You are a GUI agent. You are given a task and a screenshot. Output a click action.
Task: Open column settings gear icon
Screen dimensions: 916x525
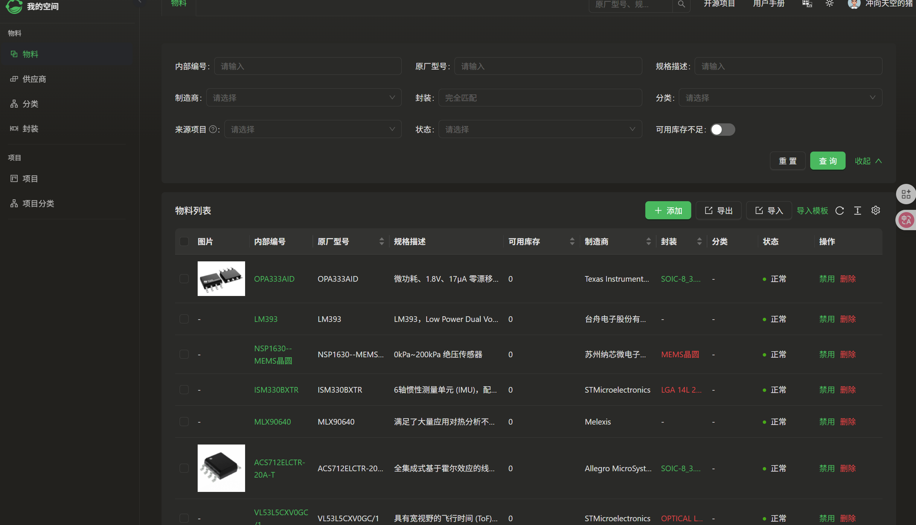876,211
